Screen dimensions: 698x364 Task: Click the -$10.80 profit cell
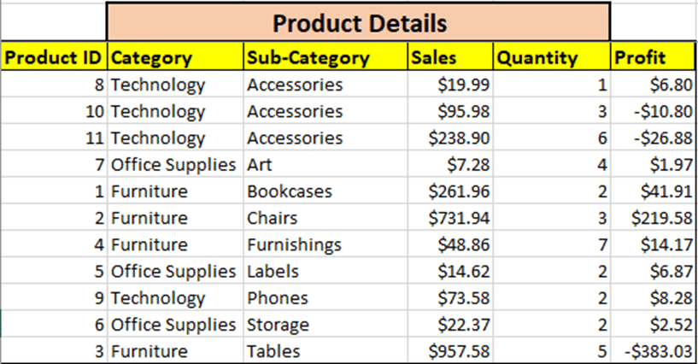pyautogui.click(x=653, y=111)
